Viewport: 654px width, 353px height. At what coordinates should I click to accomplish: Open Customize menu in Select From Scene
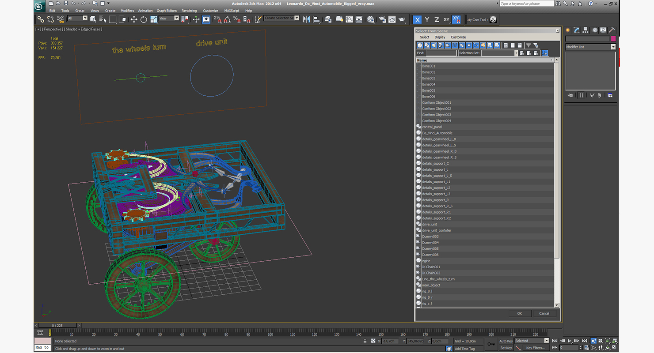point(458,37)
